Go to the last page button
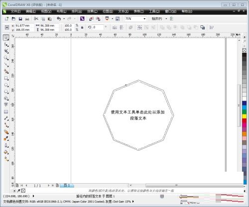The height and width of the screenshot is (207, 249). pyautogui.click(x=53, y=185)
